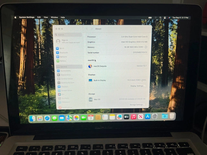The height and width of the screenshot is (155, 207).
Task: Click the battery status icon in menu bar
Action: (150, 18)
